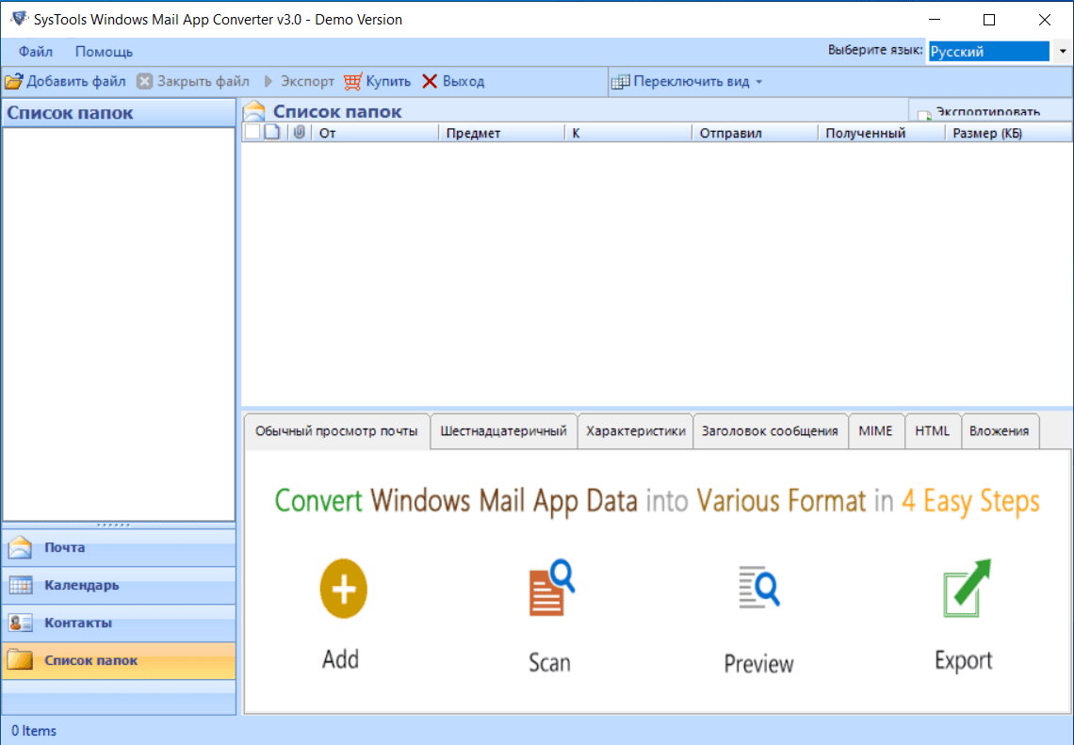Sort by the Полученный column header
1074x745 pixels.
882,133
